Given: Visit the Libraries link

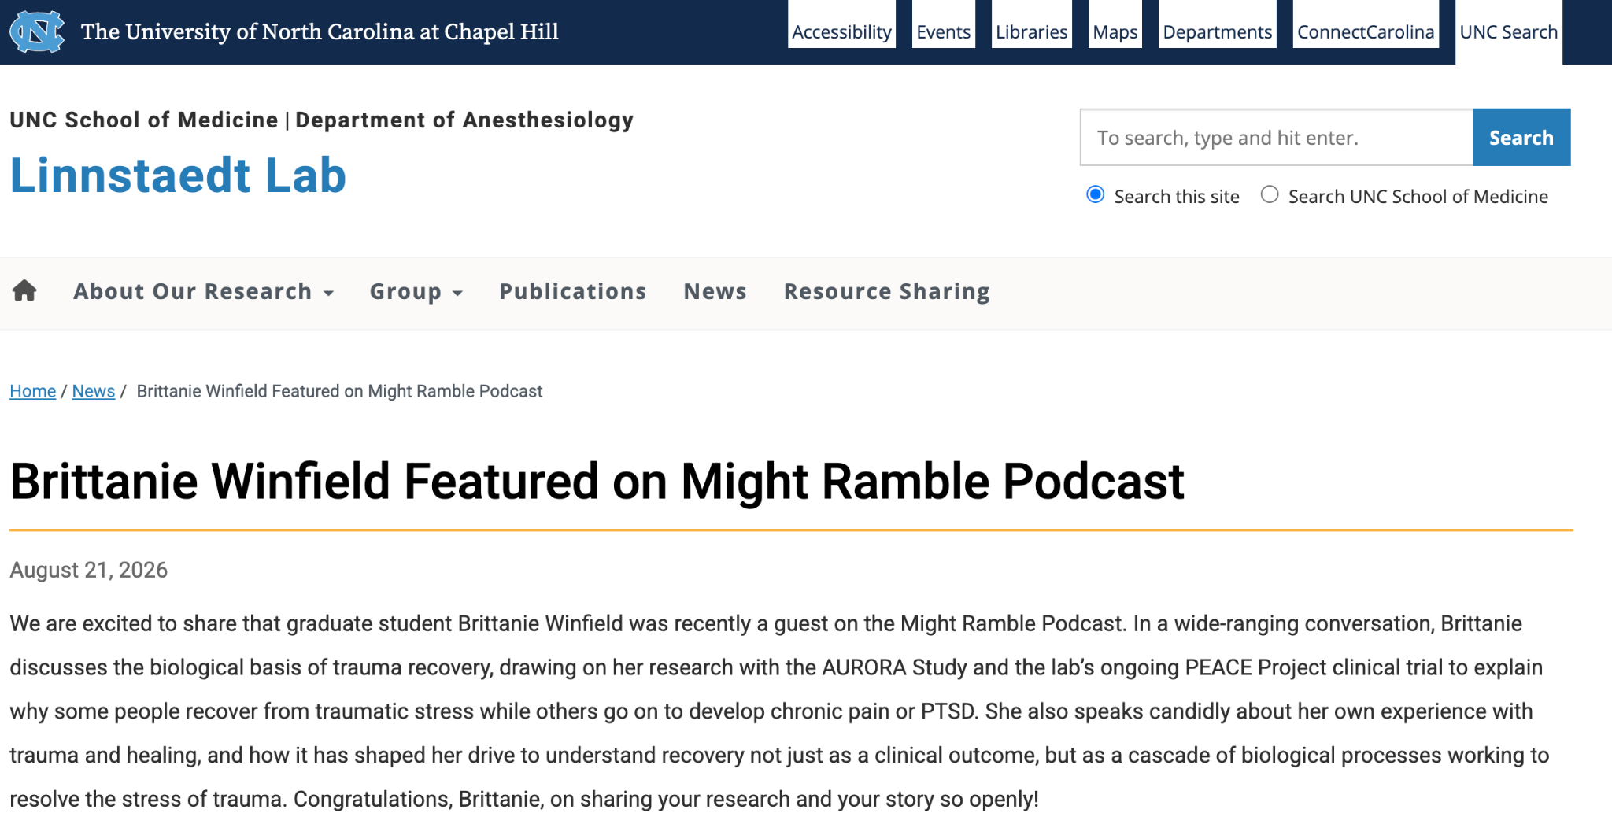Looking at the screenshot, I should pyautogui.click(x=1032, y=31).
